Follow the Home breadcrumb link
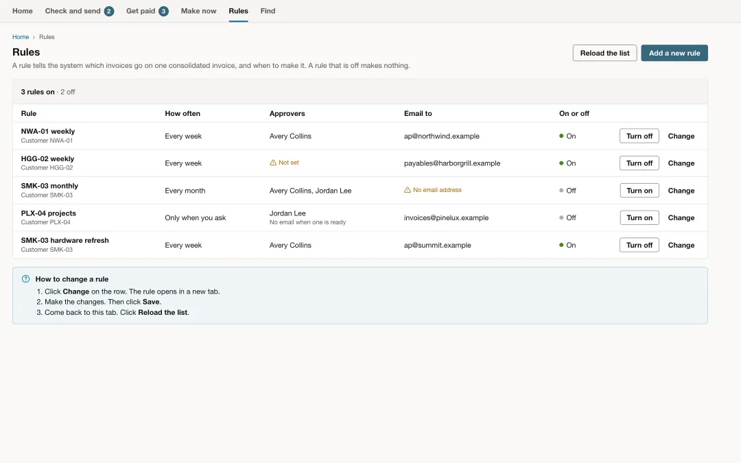 click(x=21, y=37)
